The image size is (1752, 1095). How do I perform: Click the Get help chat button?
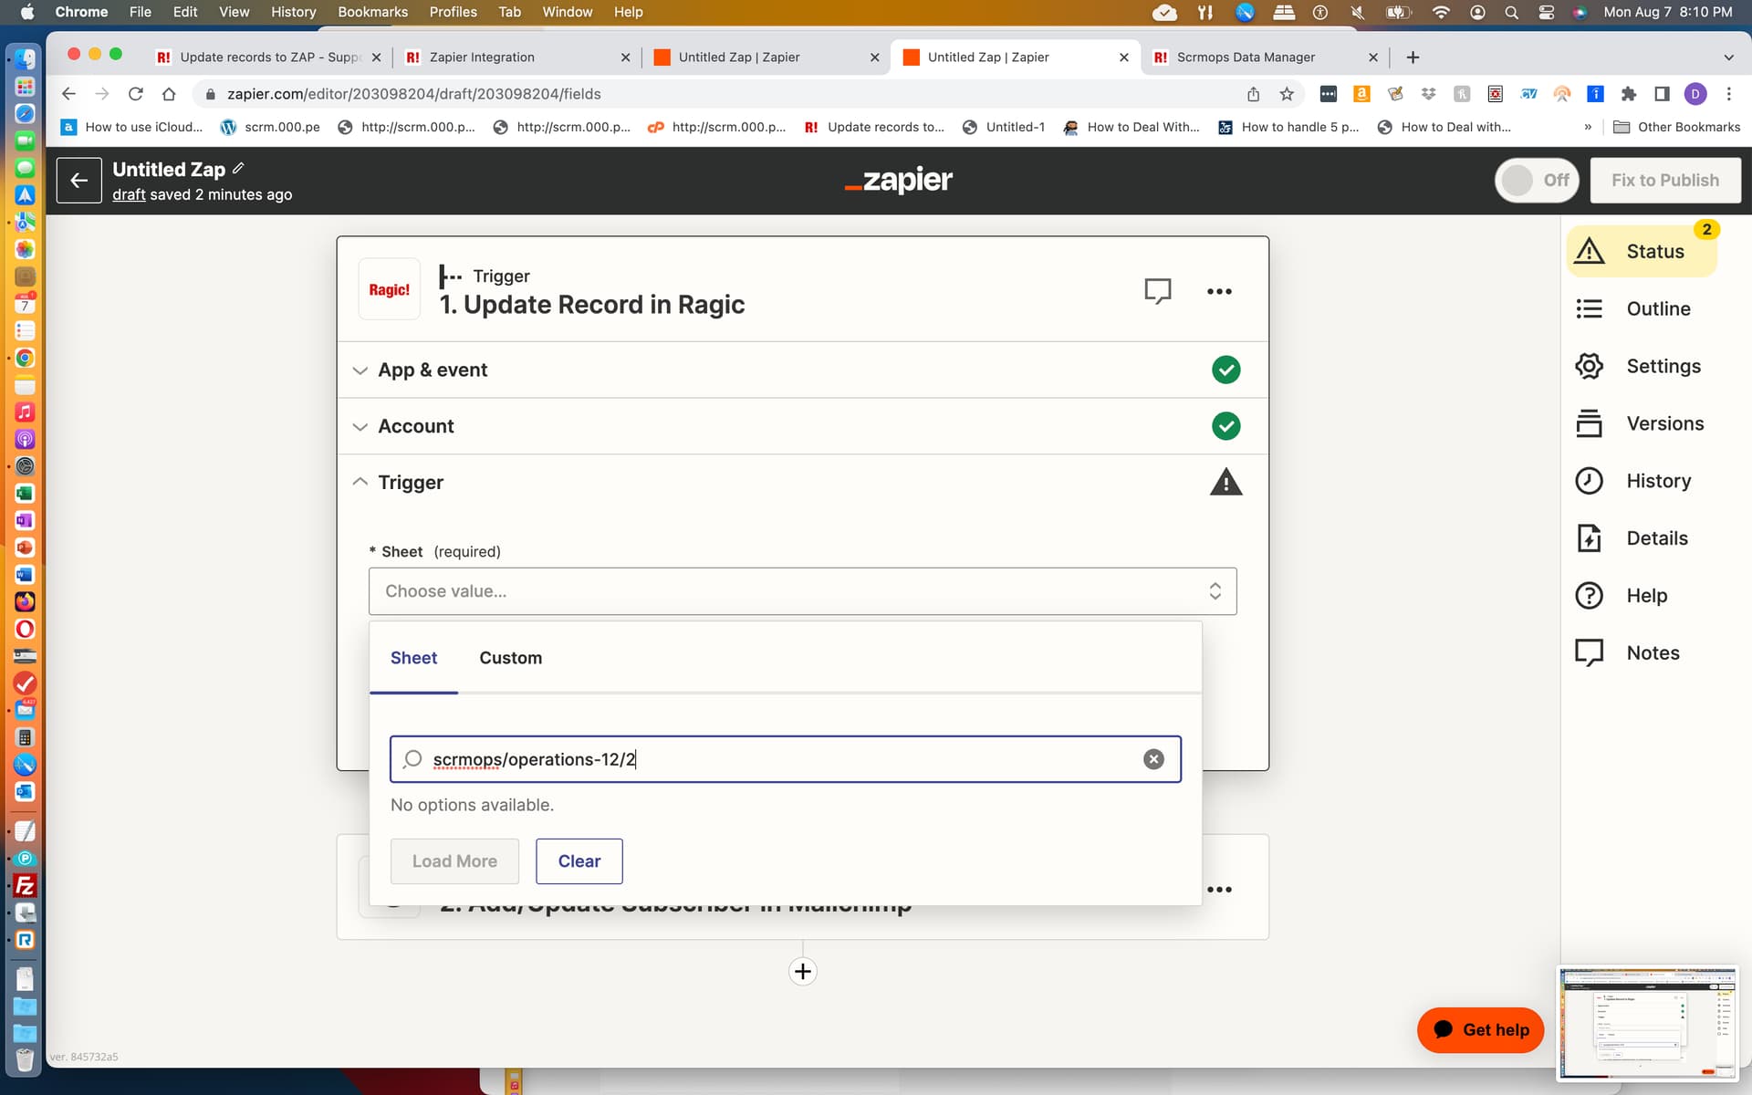pos(1479,1029)
